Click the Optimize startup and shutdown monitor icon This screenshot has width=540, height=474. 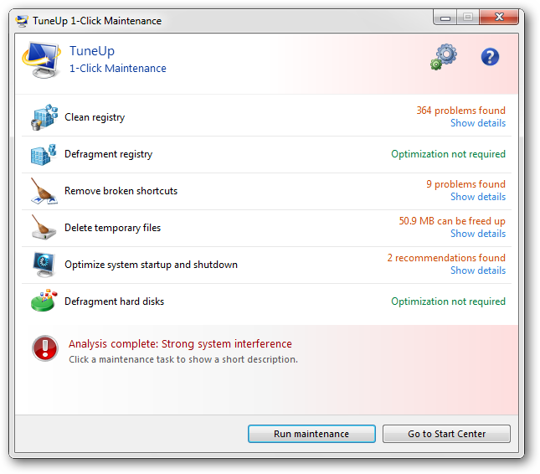44,265
